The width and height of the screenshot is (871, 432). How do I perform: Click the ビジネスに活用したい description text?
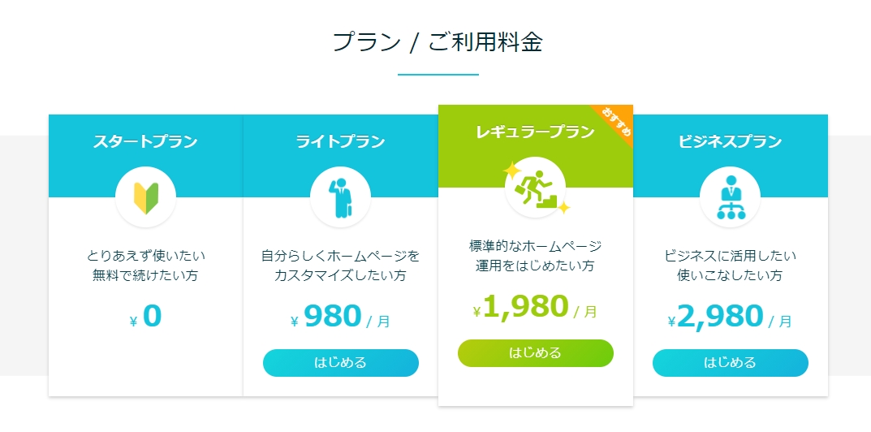pos(730,256)
